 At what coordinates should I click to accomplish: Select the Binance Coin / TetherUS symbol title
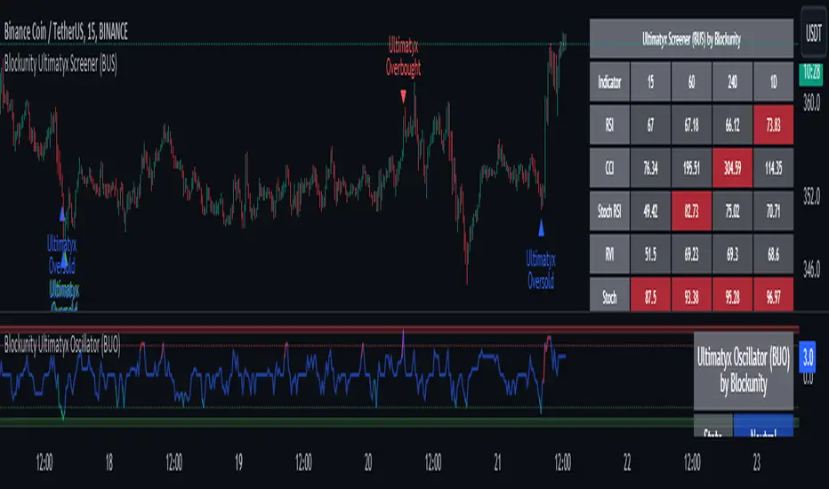(66, 32)
